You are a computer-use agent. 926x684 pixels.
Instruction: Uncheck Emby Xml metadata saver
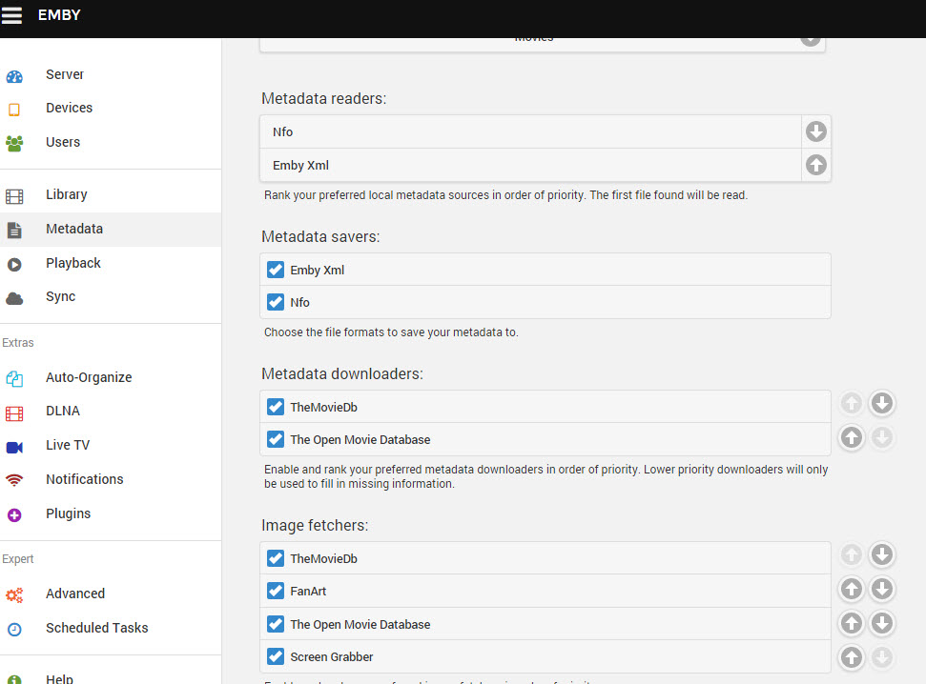coord(276,271)
